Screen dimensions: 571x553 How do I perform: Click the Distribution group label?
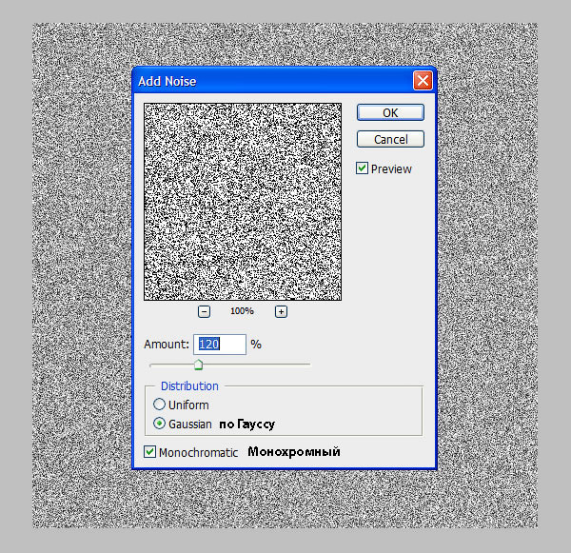(189, 386)
